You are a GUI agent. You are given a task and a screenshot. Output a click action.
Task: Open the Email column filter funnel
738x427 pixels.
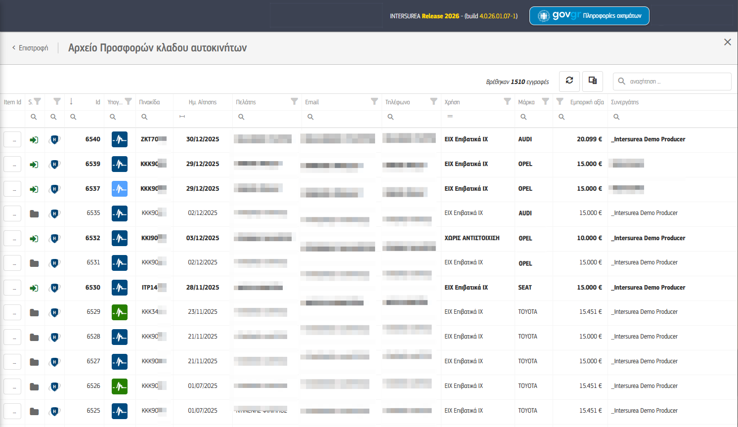click(374, 101)
